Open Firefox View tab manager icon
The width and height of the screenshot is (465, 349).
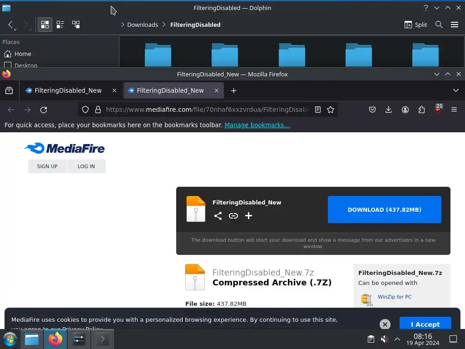9,90
